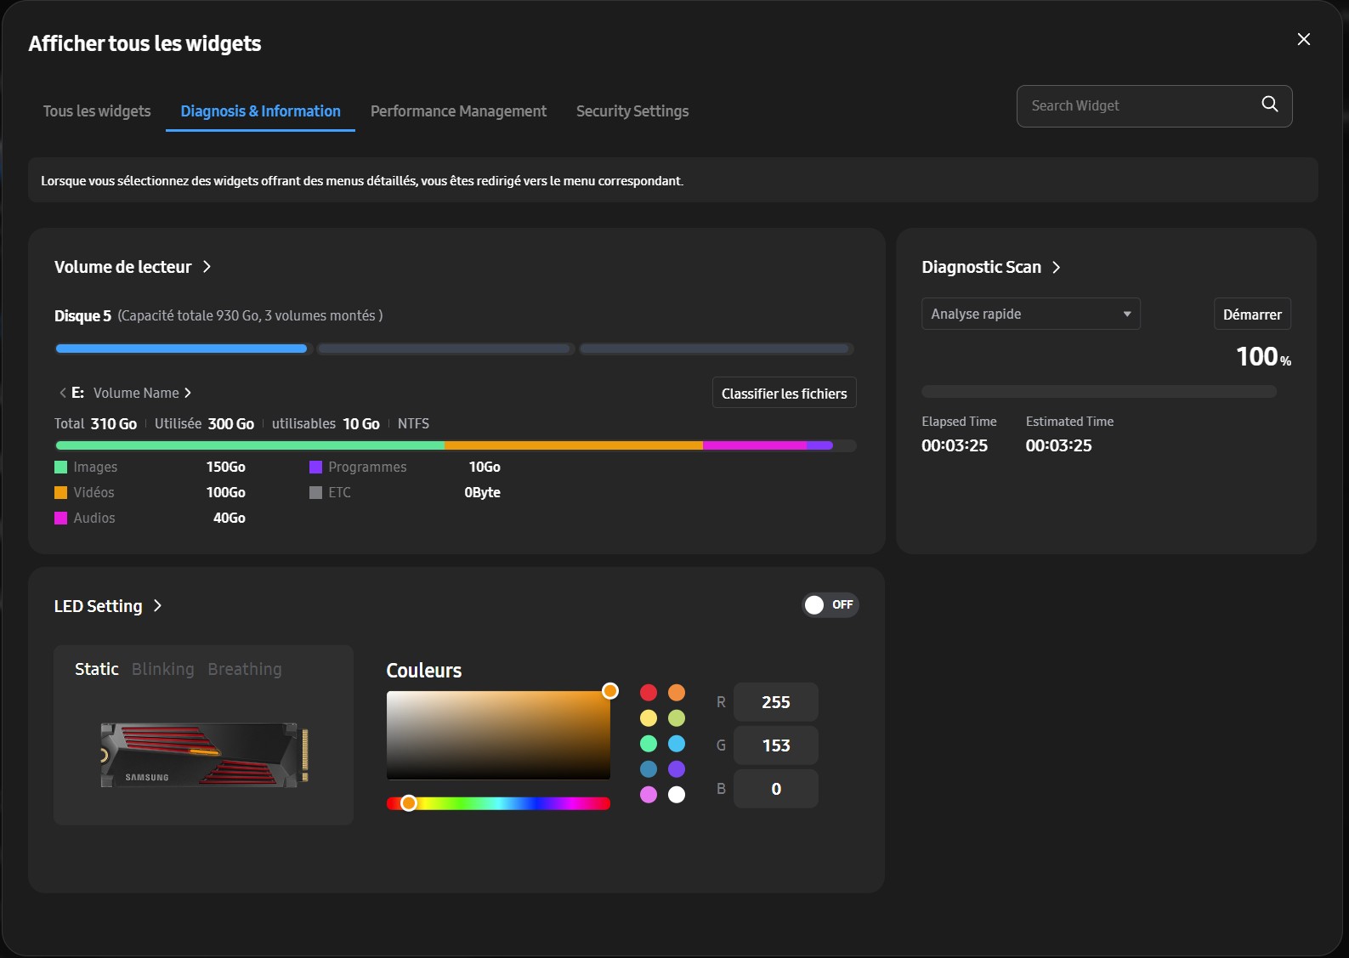Go to previous volume with left chevron

tap(62, 393)
